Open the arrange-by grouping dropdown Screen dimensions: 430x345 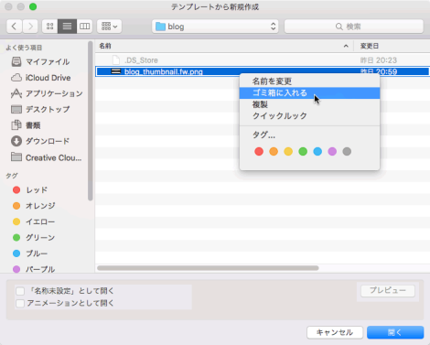110,27
